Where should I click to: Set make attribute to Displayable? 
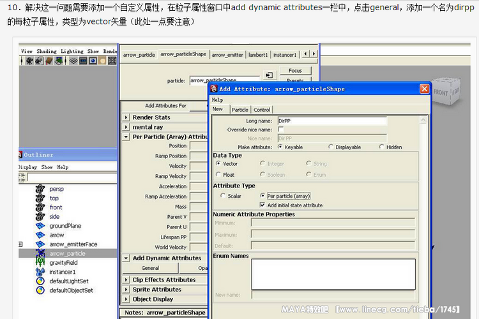[331, 147]
